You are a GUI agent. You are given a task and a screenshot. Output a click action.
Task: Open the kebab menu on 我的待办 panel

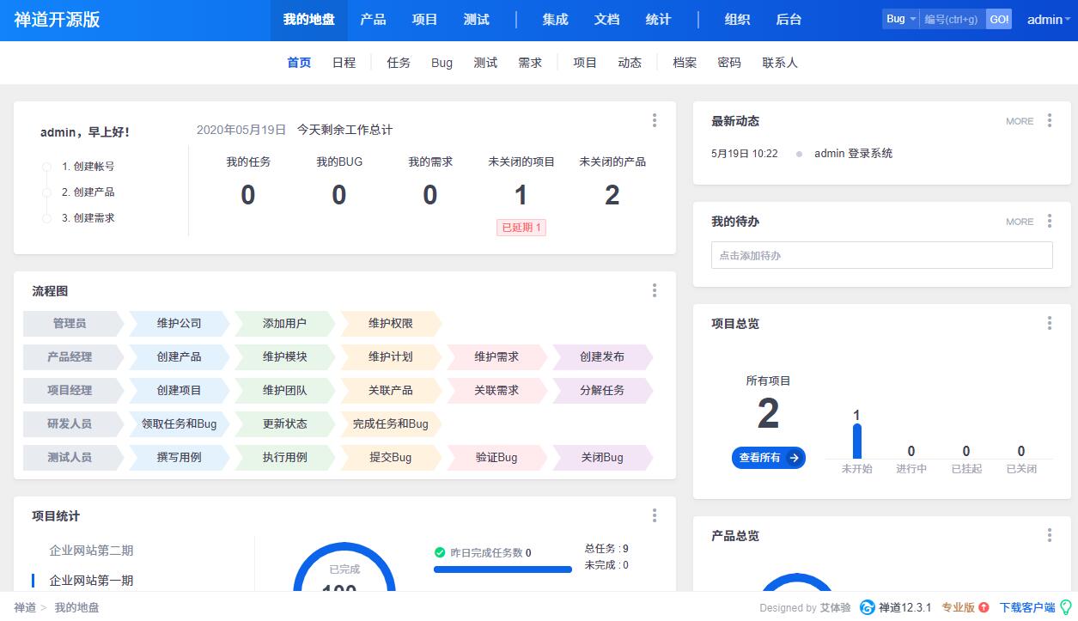[1049, 221]
